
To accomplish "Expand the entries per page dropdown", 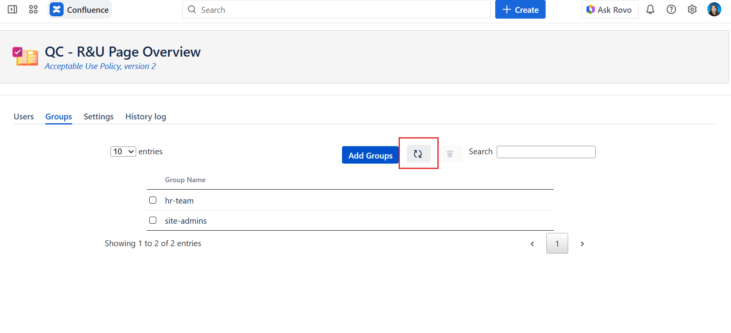I will [123, 152].
